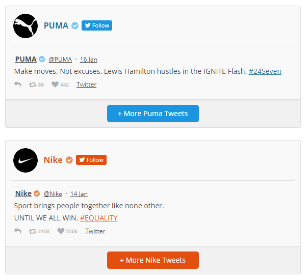Load more Nike tweets
Image resolution: width=306 pixels, height=280 pixels.
[152, 260]
